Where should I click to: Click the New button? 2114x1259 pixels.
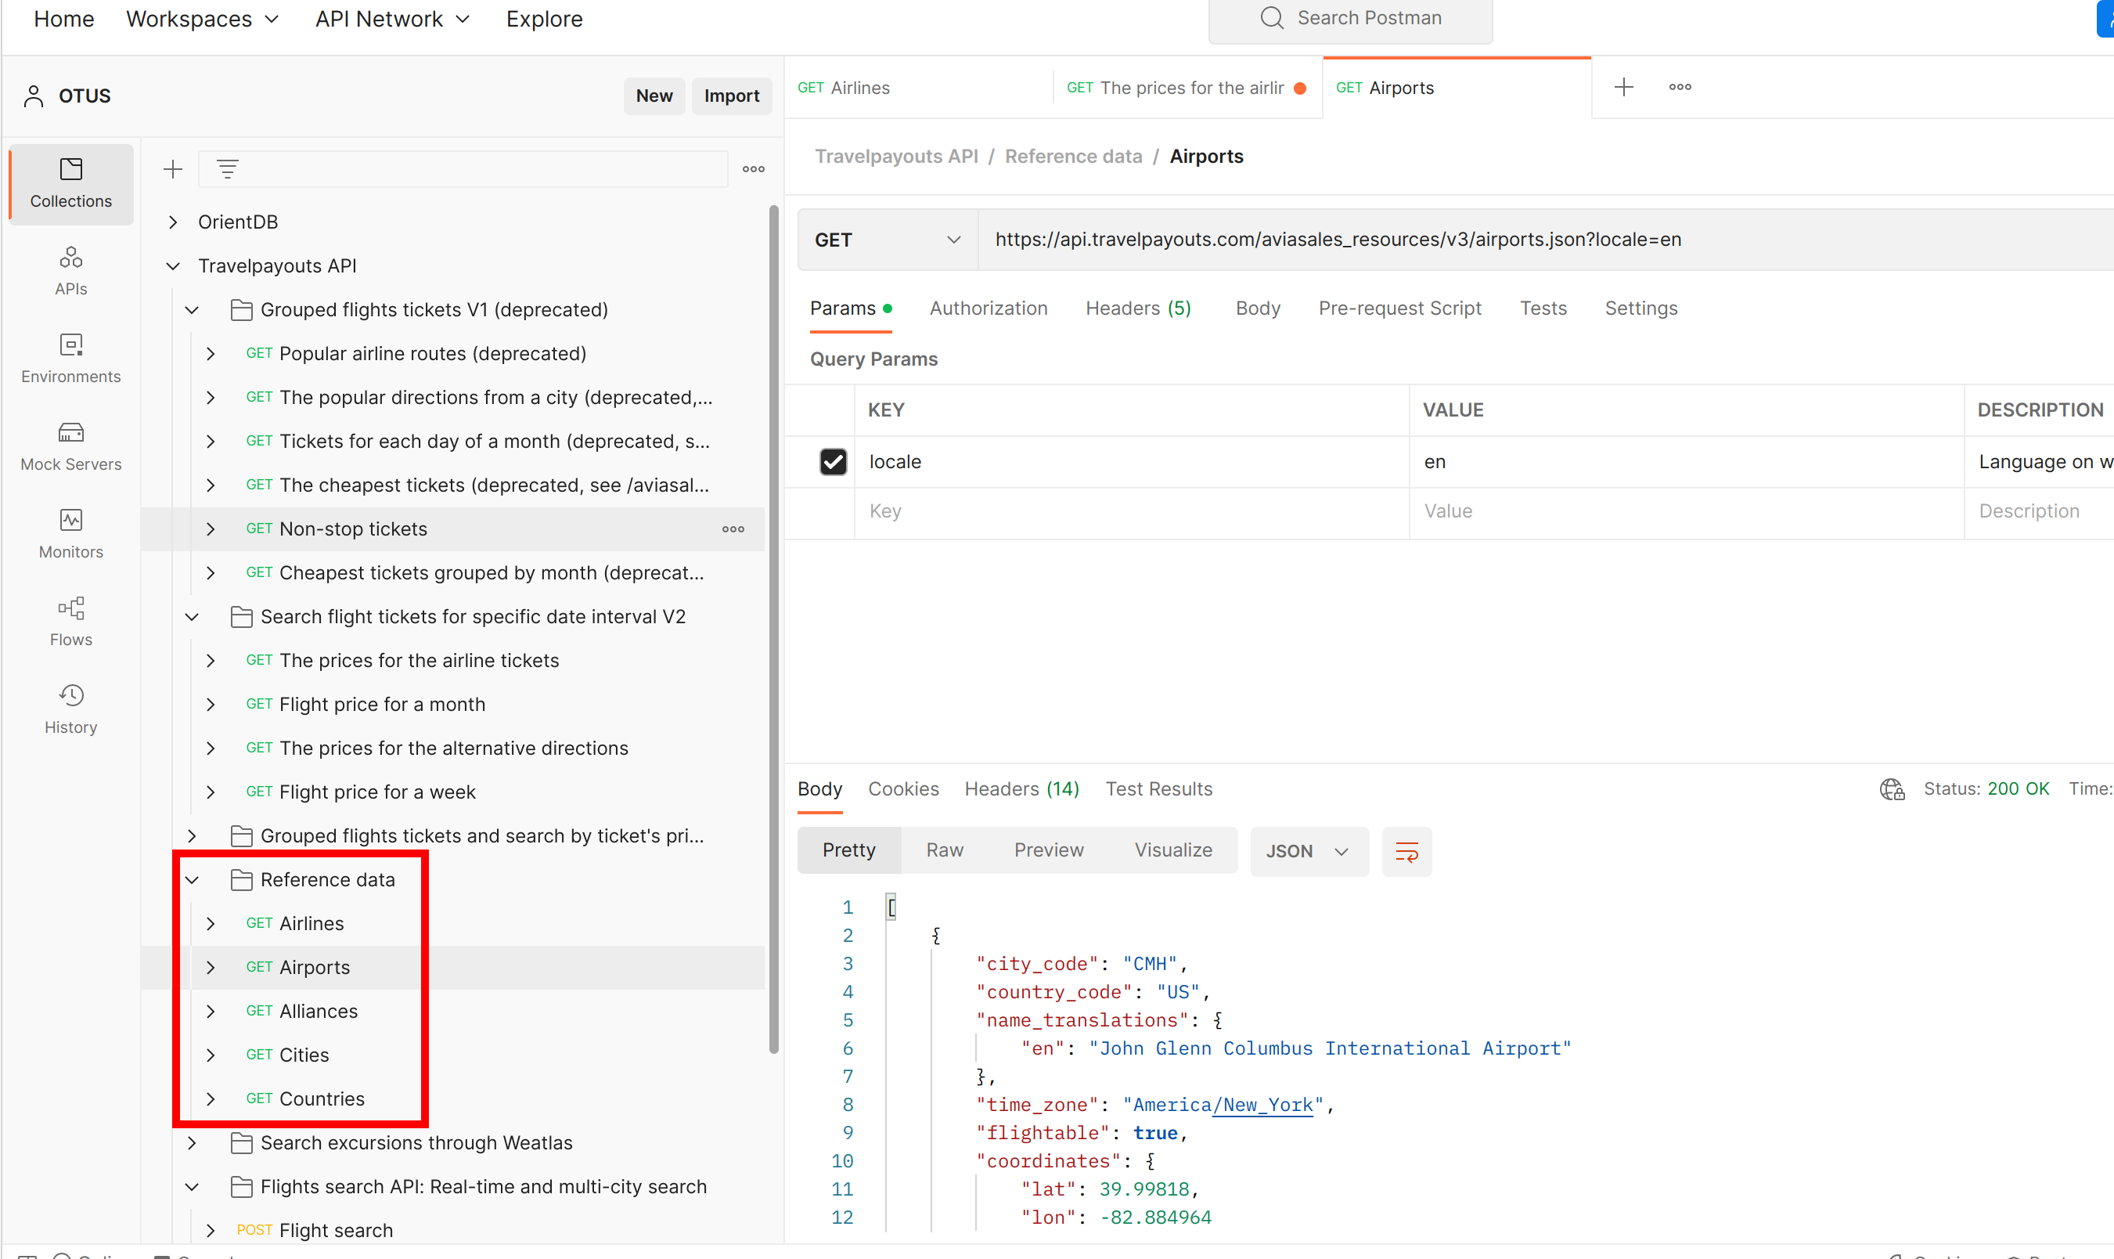pyautogui.click(x=654, y=96)
